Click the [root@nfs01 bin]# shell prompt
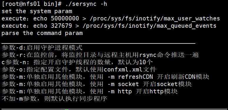The width and height of the screenshot is (228, 110). (31, 4)
